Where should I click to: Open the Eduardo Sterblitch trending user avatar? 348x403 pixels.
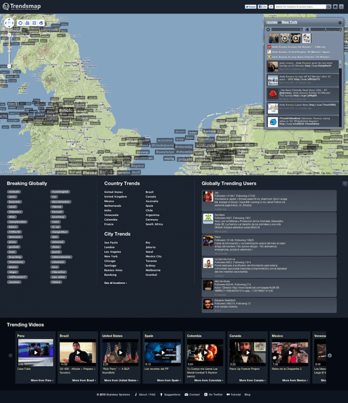[x=208, y=304]
